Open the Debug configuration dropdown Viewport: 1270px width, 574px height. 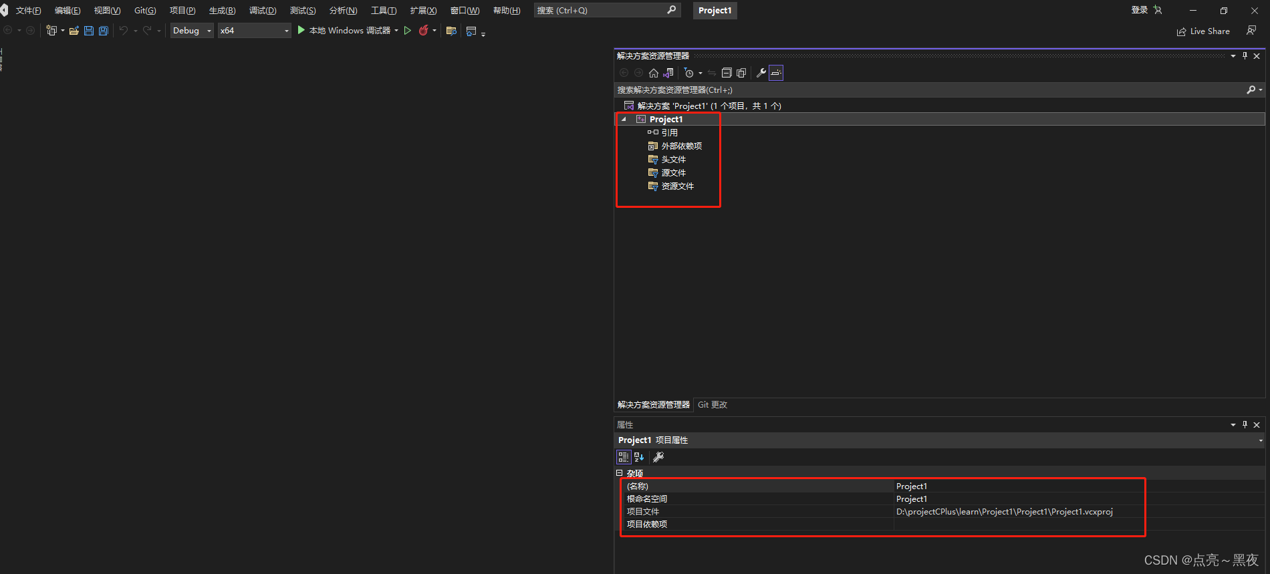tap(192, 31)
